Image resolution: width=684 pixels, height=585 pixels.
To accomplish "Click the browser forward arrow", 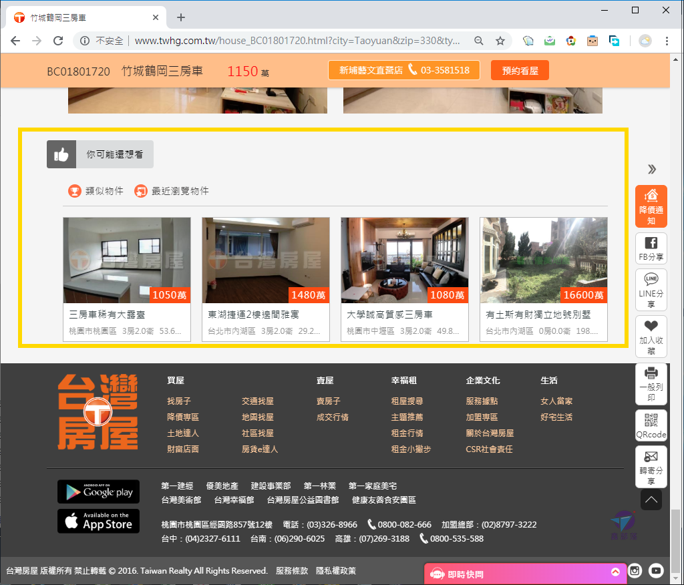I will click(37, 41).
